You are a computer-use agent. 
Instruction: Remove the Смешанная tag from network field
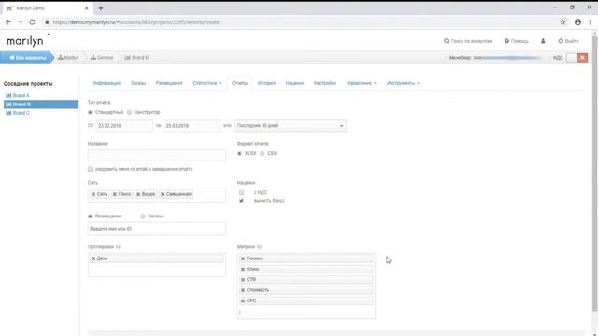pyautogui.click(x=162, y=194)
